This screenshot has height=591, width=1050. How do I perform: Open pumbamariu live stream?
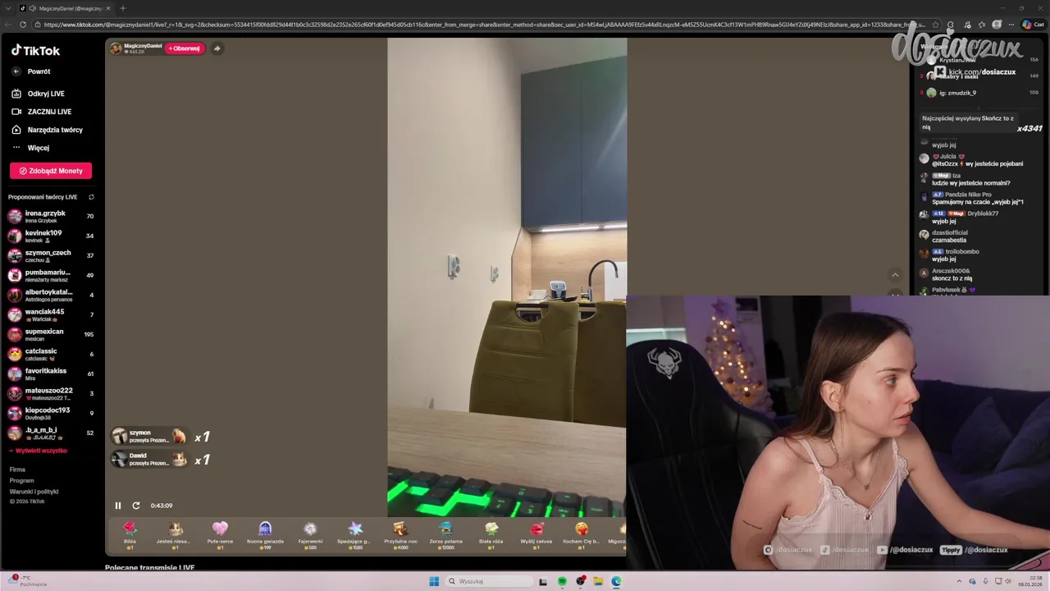pos(51,276)
